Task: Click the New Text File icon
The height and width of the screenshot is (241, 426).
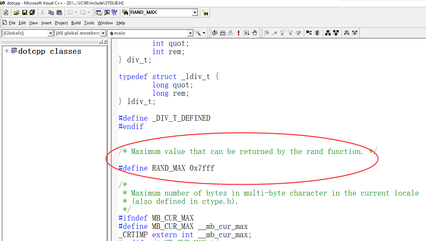Action: click(x=6, y=12)
